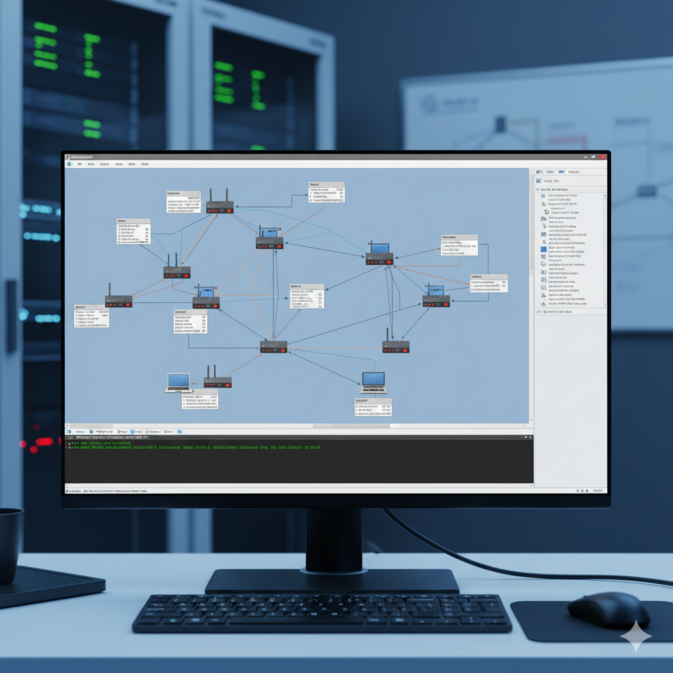The image size is (673, 673).
Task: Select the far-left single-antenna router node
Action: (118, 301)
